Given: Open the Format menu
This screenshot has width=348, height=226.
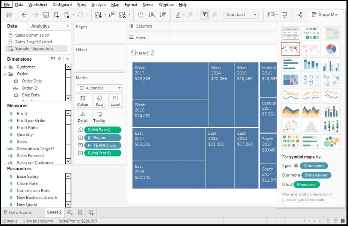Looking at the screenshot, I should [x=131, y=5].
